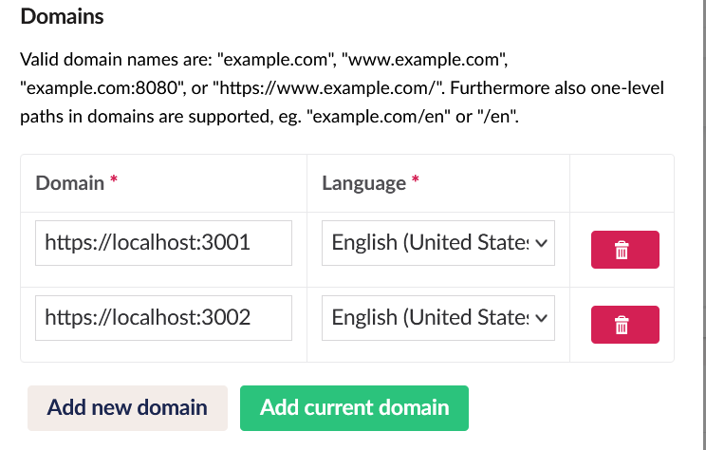Delete the localhost:3001 domain row
706x450 pixels.
(624, 250)
